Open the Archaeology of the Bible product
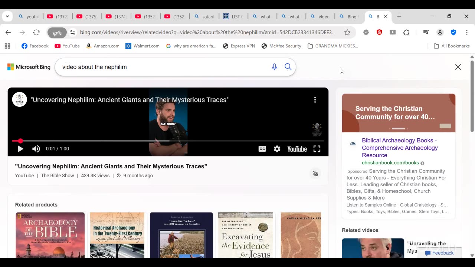Image resolution: width=475 pixels, height=267 pixels. tap(50, 235)
